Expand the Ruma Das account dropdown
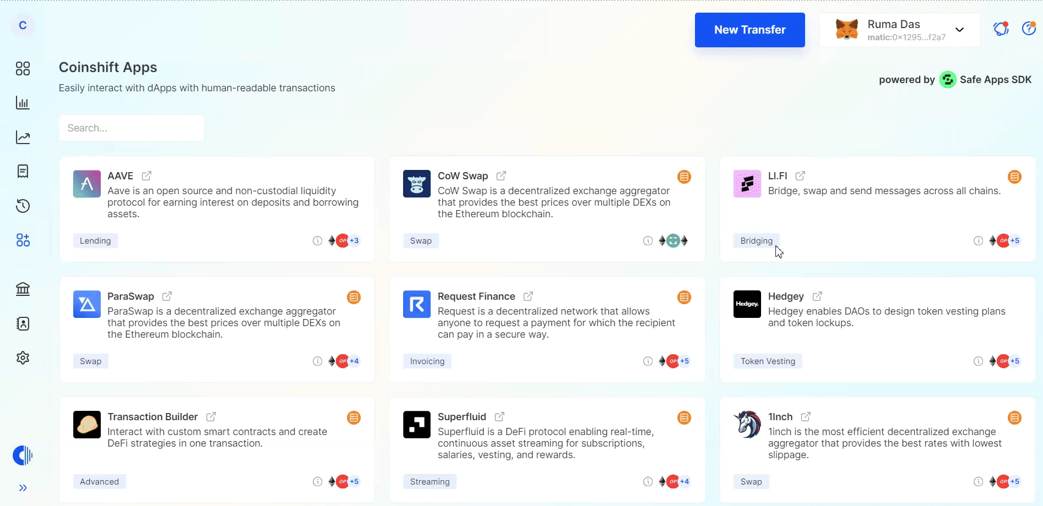1043x506 pixels. pyautogui.click(x=959, y=30)
